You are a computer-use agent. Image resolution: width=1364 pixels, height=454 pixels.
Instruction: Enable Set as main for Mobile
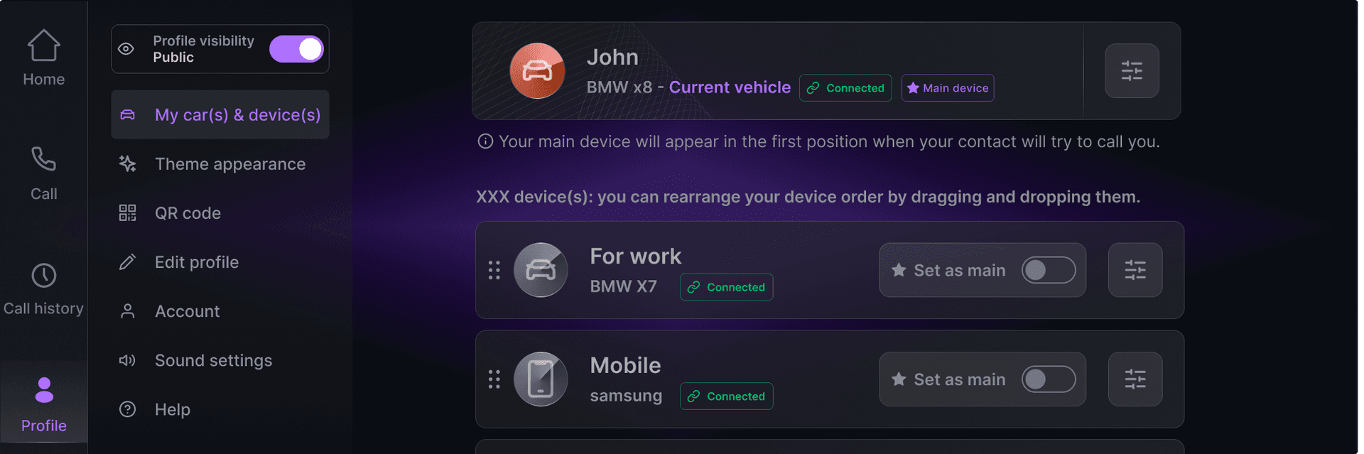pyautogui.click(x=1048, y=379)
